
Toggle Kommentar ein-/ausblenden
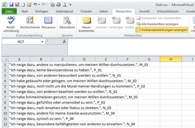(x=159, y=18)
